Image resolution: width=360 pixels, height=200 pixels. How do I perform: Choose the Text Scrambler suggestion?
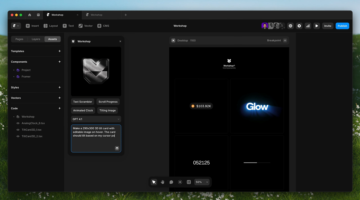[83, 102]
